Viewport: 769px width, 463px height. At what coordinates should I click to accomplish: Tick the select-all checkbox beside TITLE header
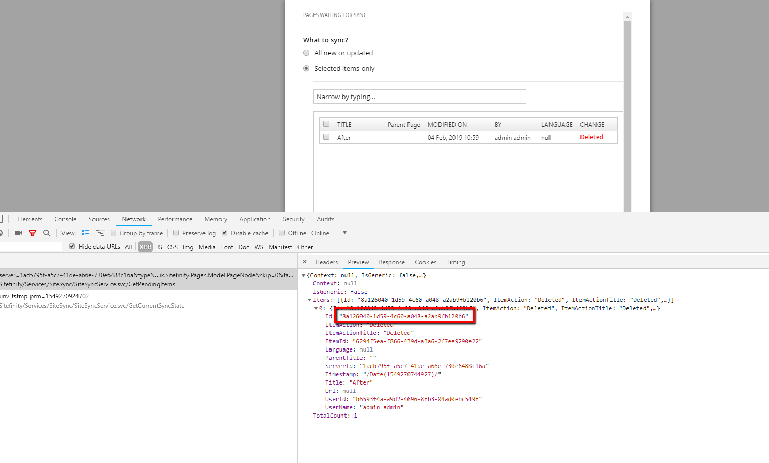(x=326, y=124)
